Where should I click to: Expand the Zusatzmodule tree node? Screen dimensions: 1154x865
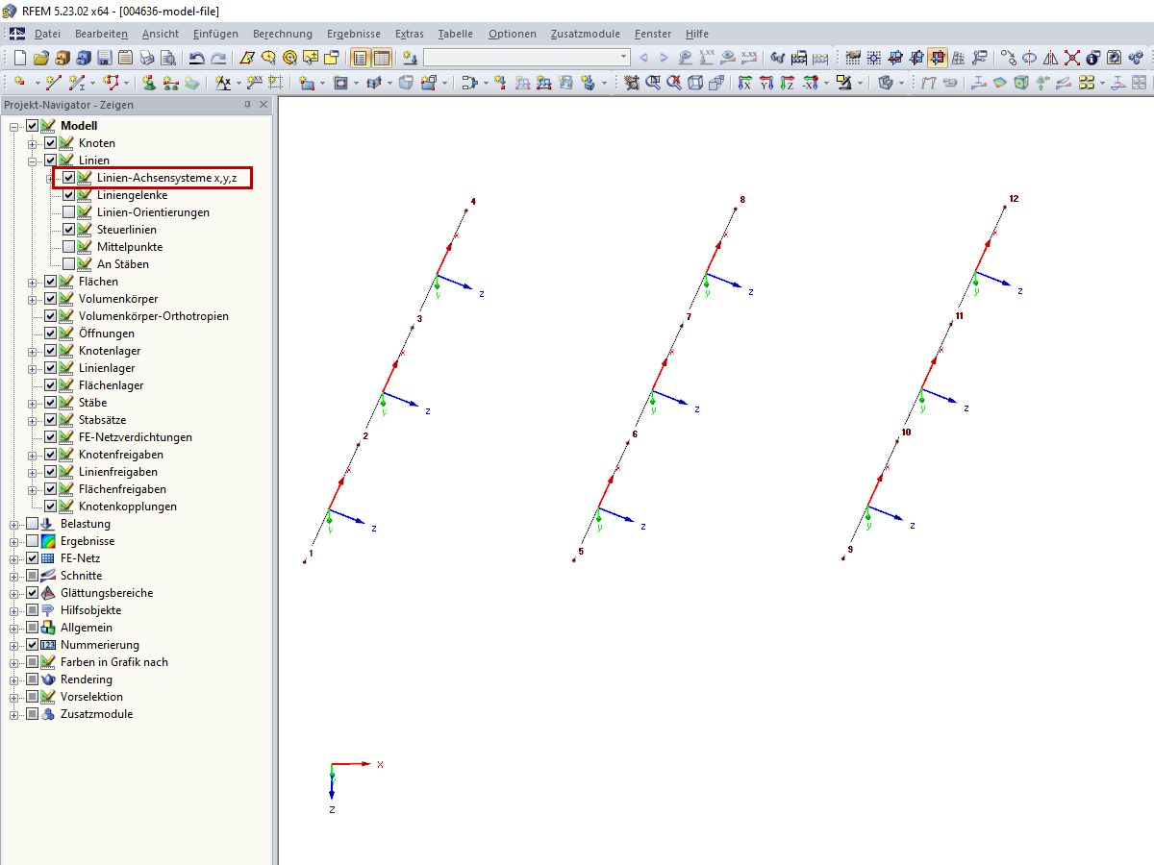(x=14, y=714)
